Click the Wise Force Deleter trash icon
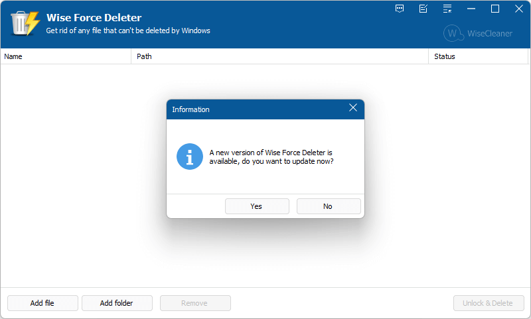Image resolution: width=531 pixels, height=319 pixels. pos(25,23)
